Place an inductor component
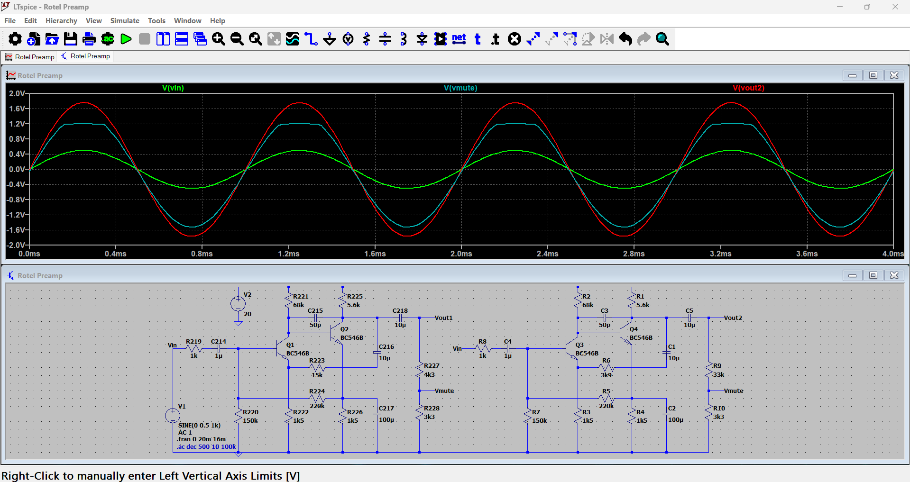The width and height of the screenshot is (910, 482). pyautogui.click(x=404, y=39)
